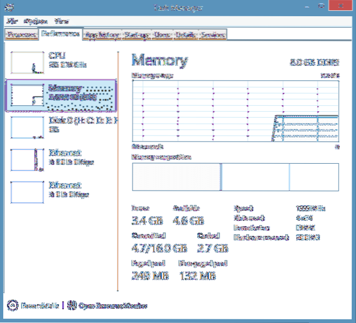Select the upper Ethernet adapter graph

28,160
